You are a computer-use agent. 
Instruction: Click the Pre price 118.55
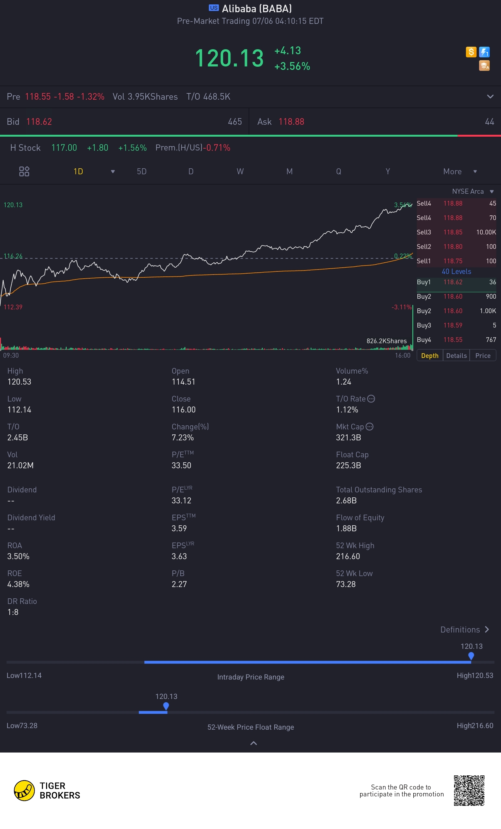tap(38, 97)
